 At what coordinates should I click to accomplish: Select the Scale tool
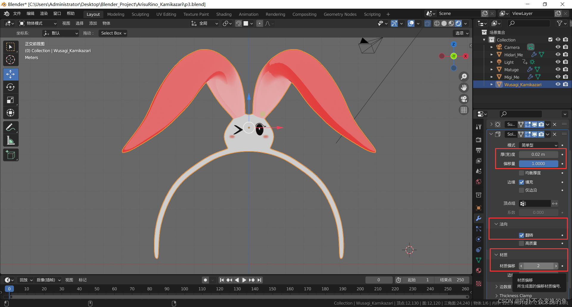(x=11, y=100)
